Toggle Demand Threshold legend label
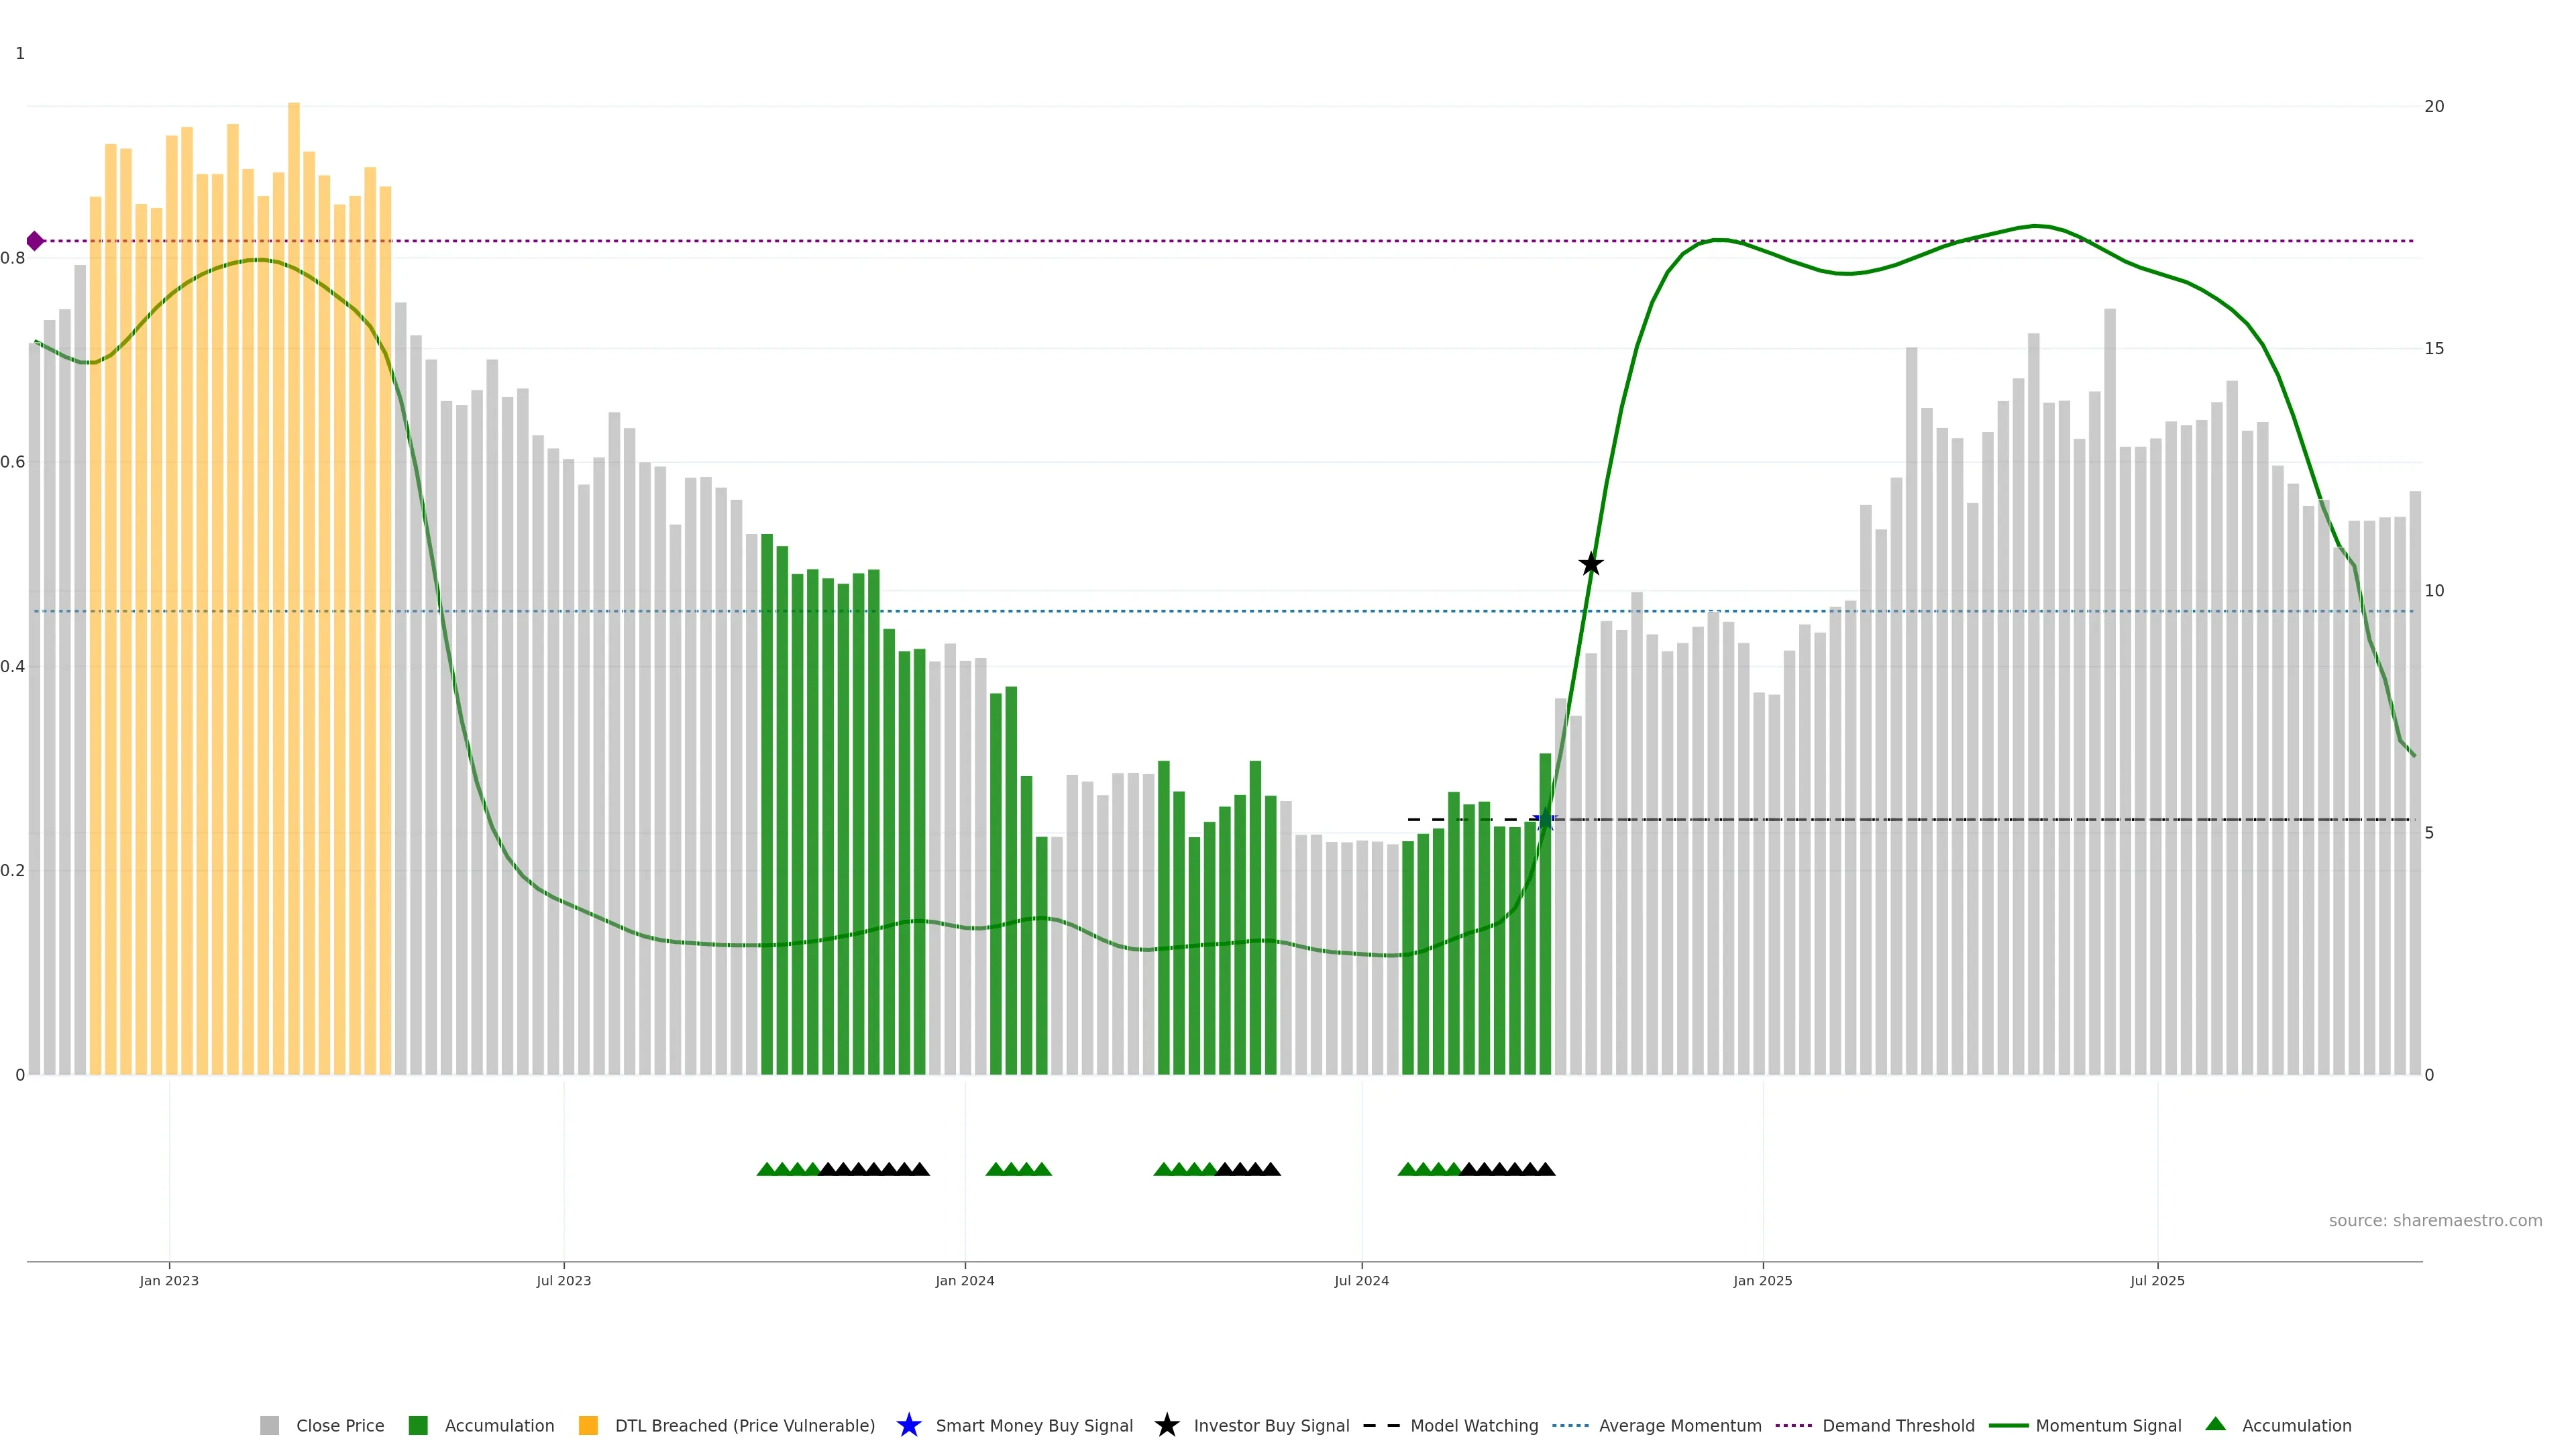 coord(1898,1425)
